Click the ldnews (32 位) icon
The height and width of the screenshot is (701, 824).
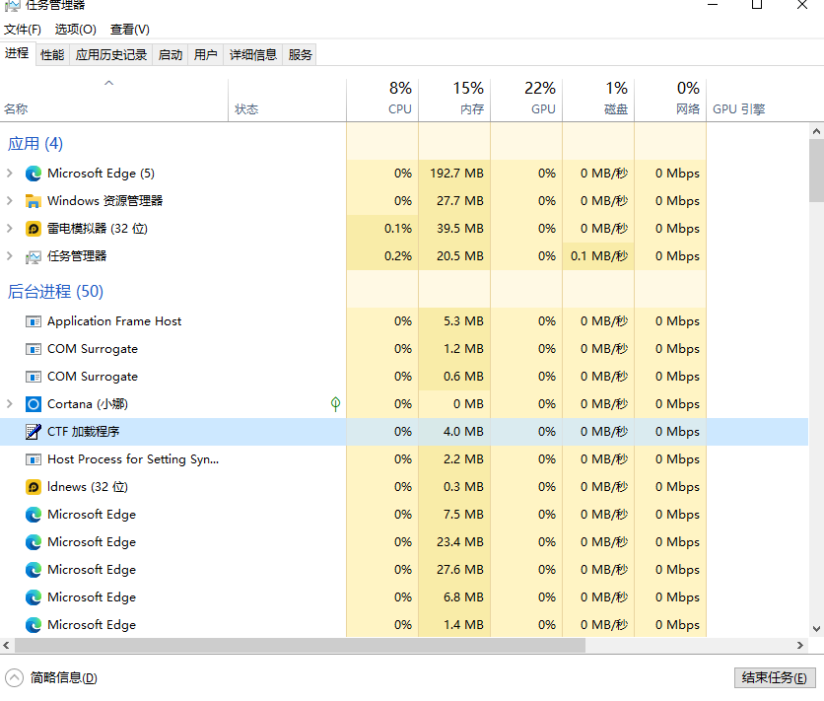tap(34, 487)
